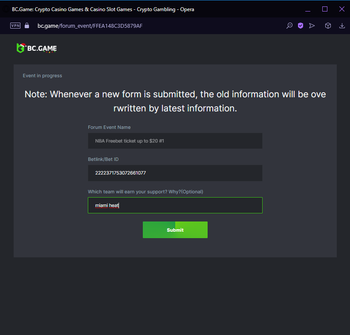Click the VPN badge in address bar
The height and width of the screenshot is (335, 350).
pos(15,26)
